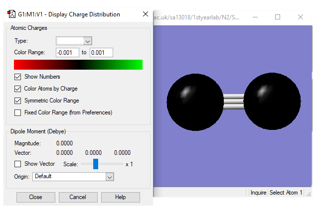Enable Fixed Color Range from Preferences
Image resolution: width=315 pixels, height=214 pixels.
pyautogui.click(x=17, y=112)
